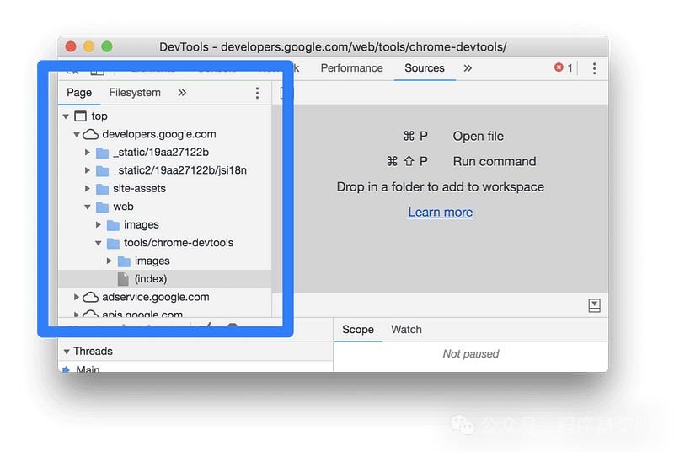674x452 pixels.
Task: Collapse the top frame tree node
Action: 66,116
